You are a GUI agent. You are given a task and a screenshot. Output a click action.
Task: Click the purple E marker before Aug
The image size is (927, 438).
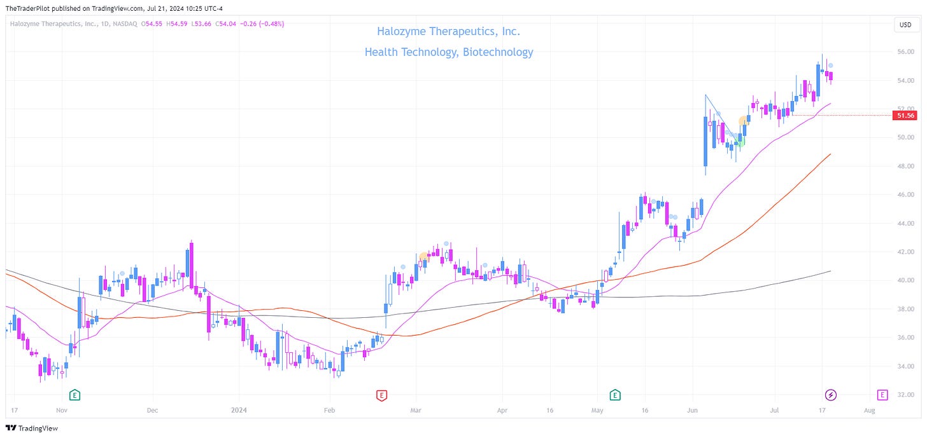coord(882,395)
